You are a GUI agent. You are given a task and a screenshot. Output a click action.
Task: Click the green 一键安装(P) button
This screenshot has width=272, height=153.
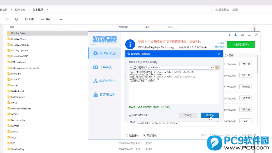click(x=241, y=45)
